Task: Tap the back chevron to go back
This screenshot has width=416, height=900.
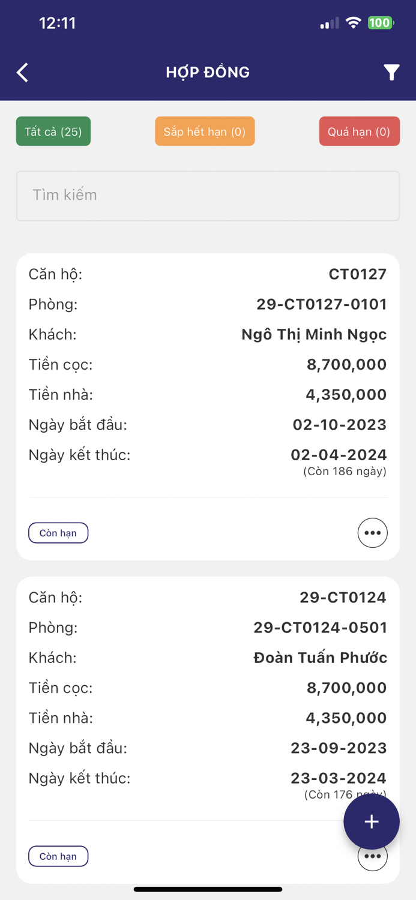Action: pos(22,72)
